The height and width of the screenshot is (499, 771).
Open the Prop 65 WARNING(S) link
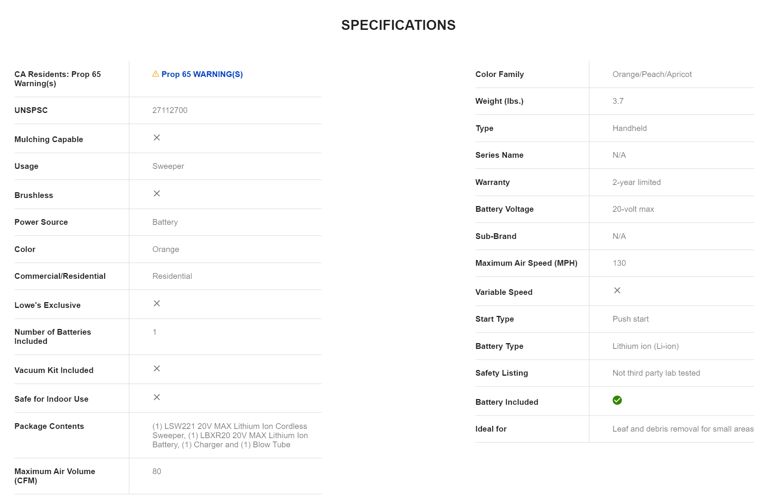click(202, 74)
